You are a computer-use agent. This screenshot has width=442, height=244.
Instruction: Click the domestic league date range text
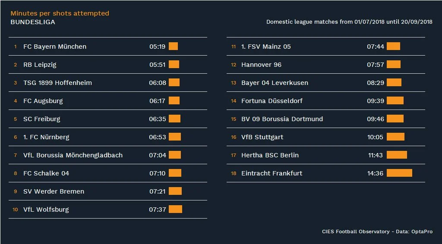coord(349,22)
